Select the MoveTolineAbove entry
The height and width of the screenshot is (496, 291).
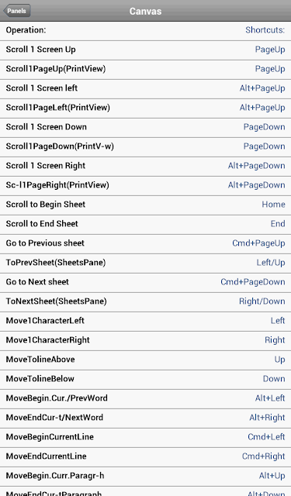(145, 360)
